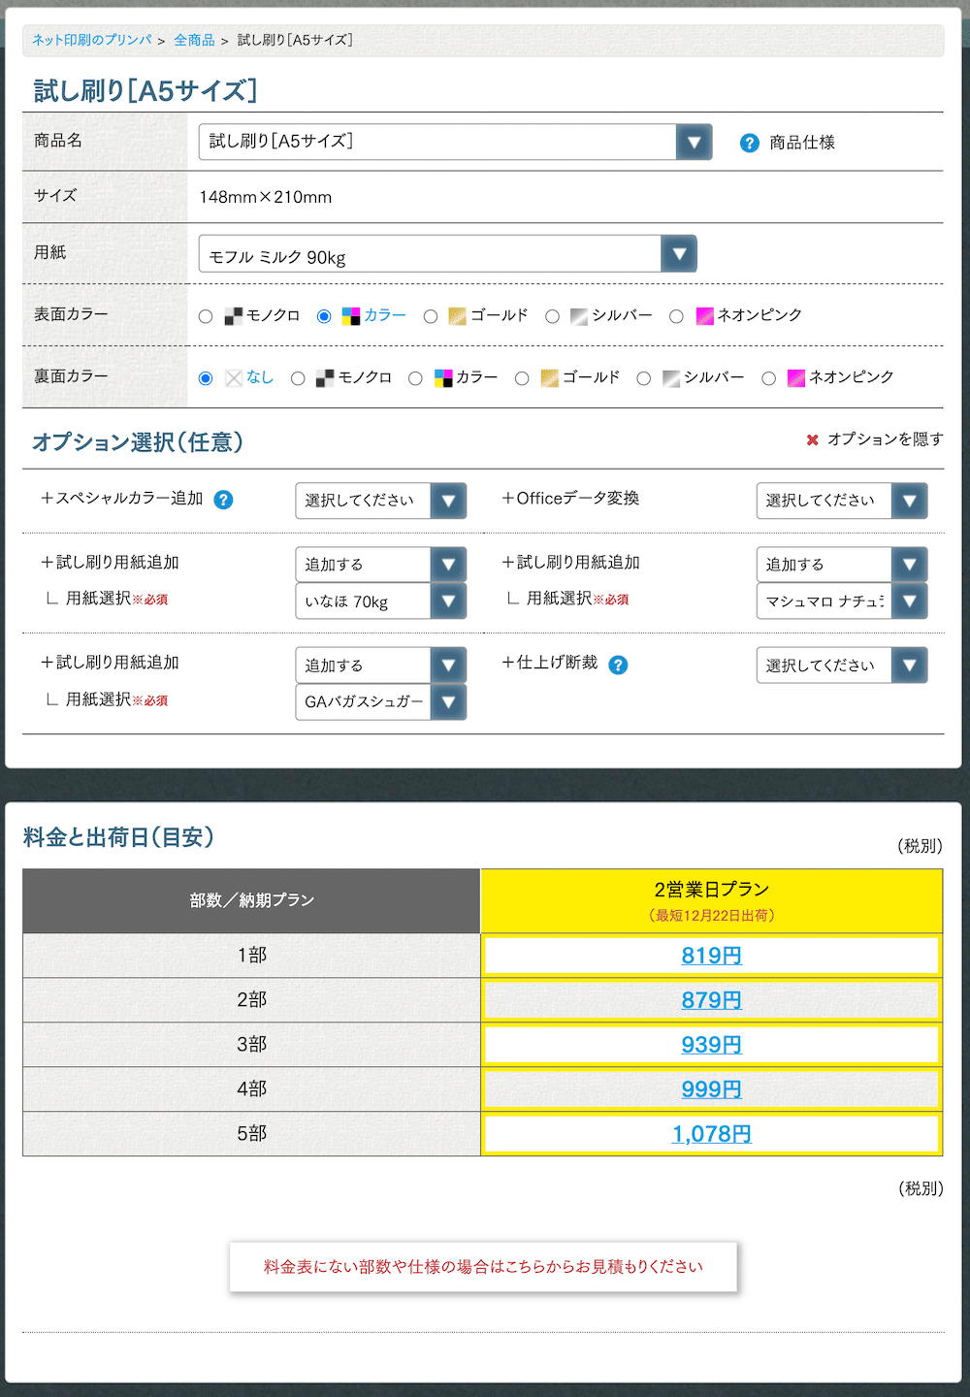Select モノクロ radio for 表面カラー
This screenshot has width=970, height=1397.
click(206, 316)
